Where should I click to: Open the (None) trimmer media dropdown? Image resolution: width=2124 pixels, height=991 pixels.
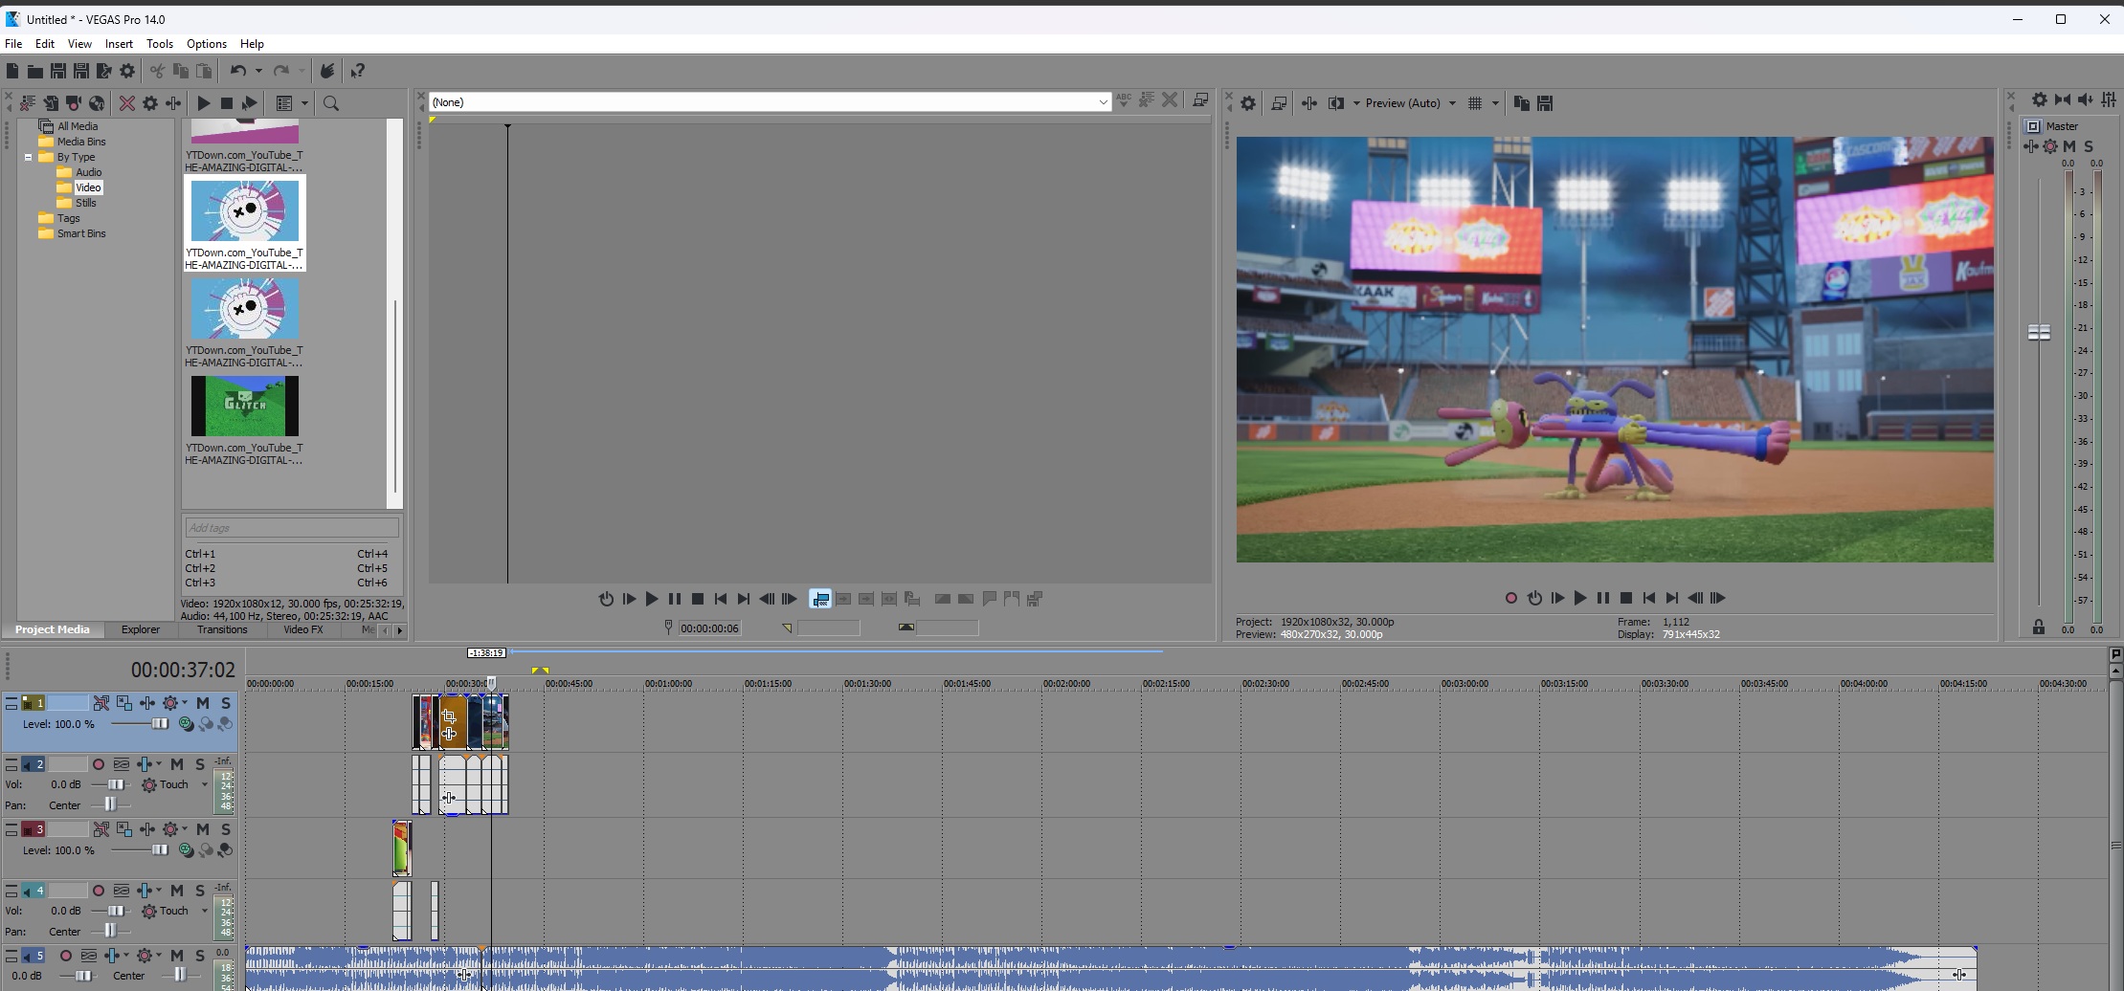coord(1103,102)
